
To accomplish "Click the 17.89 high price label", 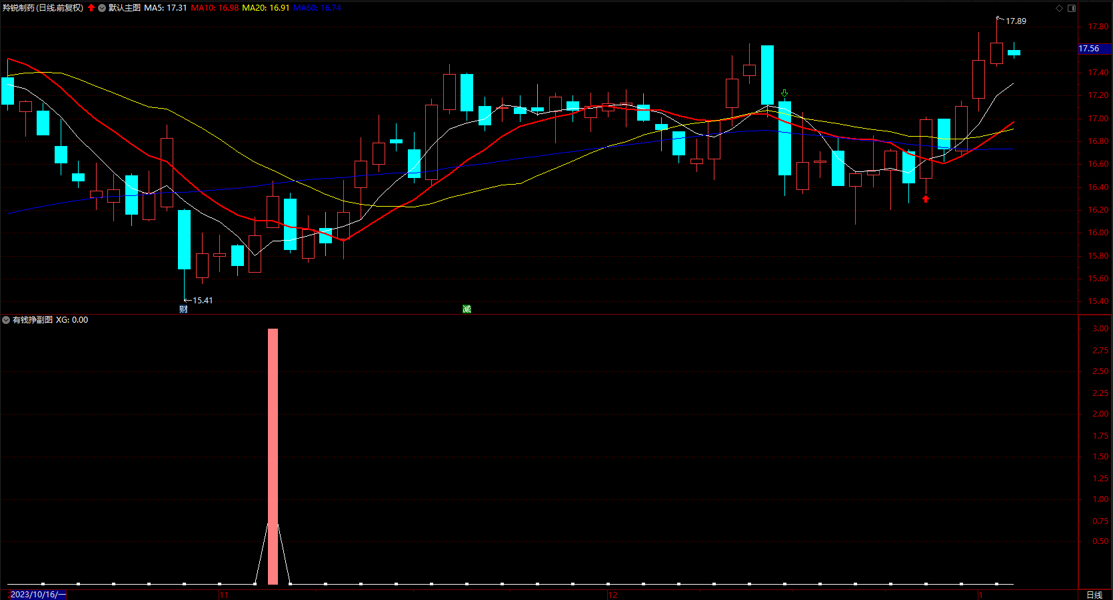I will [1016, 21].
